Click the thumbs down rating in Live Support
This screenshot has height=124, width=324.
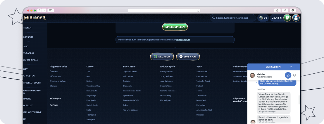(x=294, y=75)
